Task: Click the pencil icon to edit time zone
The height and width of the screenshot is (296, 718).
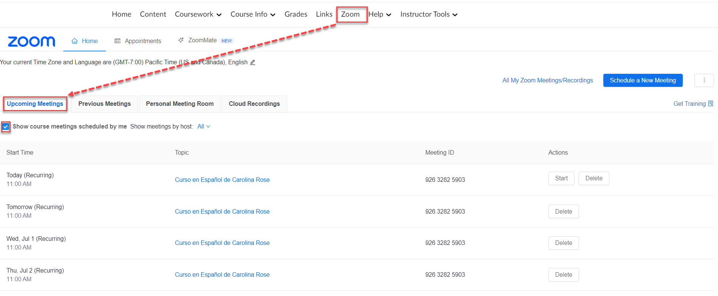Action: click(253, 62)
